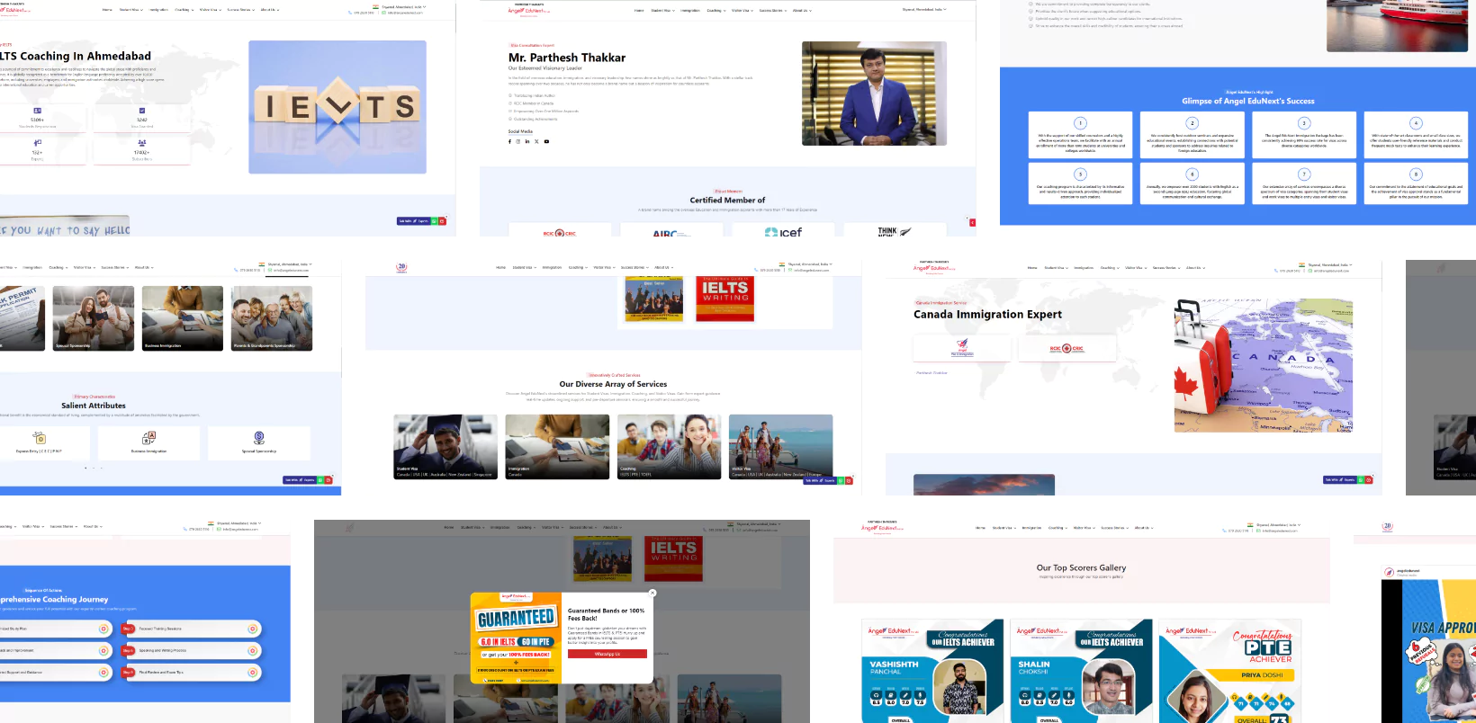The image size is (1476, 723).
Task: Click the LinkedIn icon under Social Media
Action: [527, 141]
